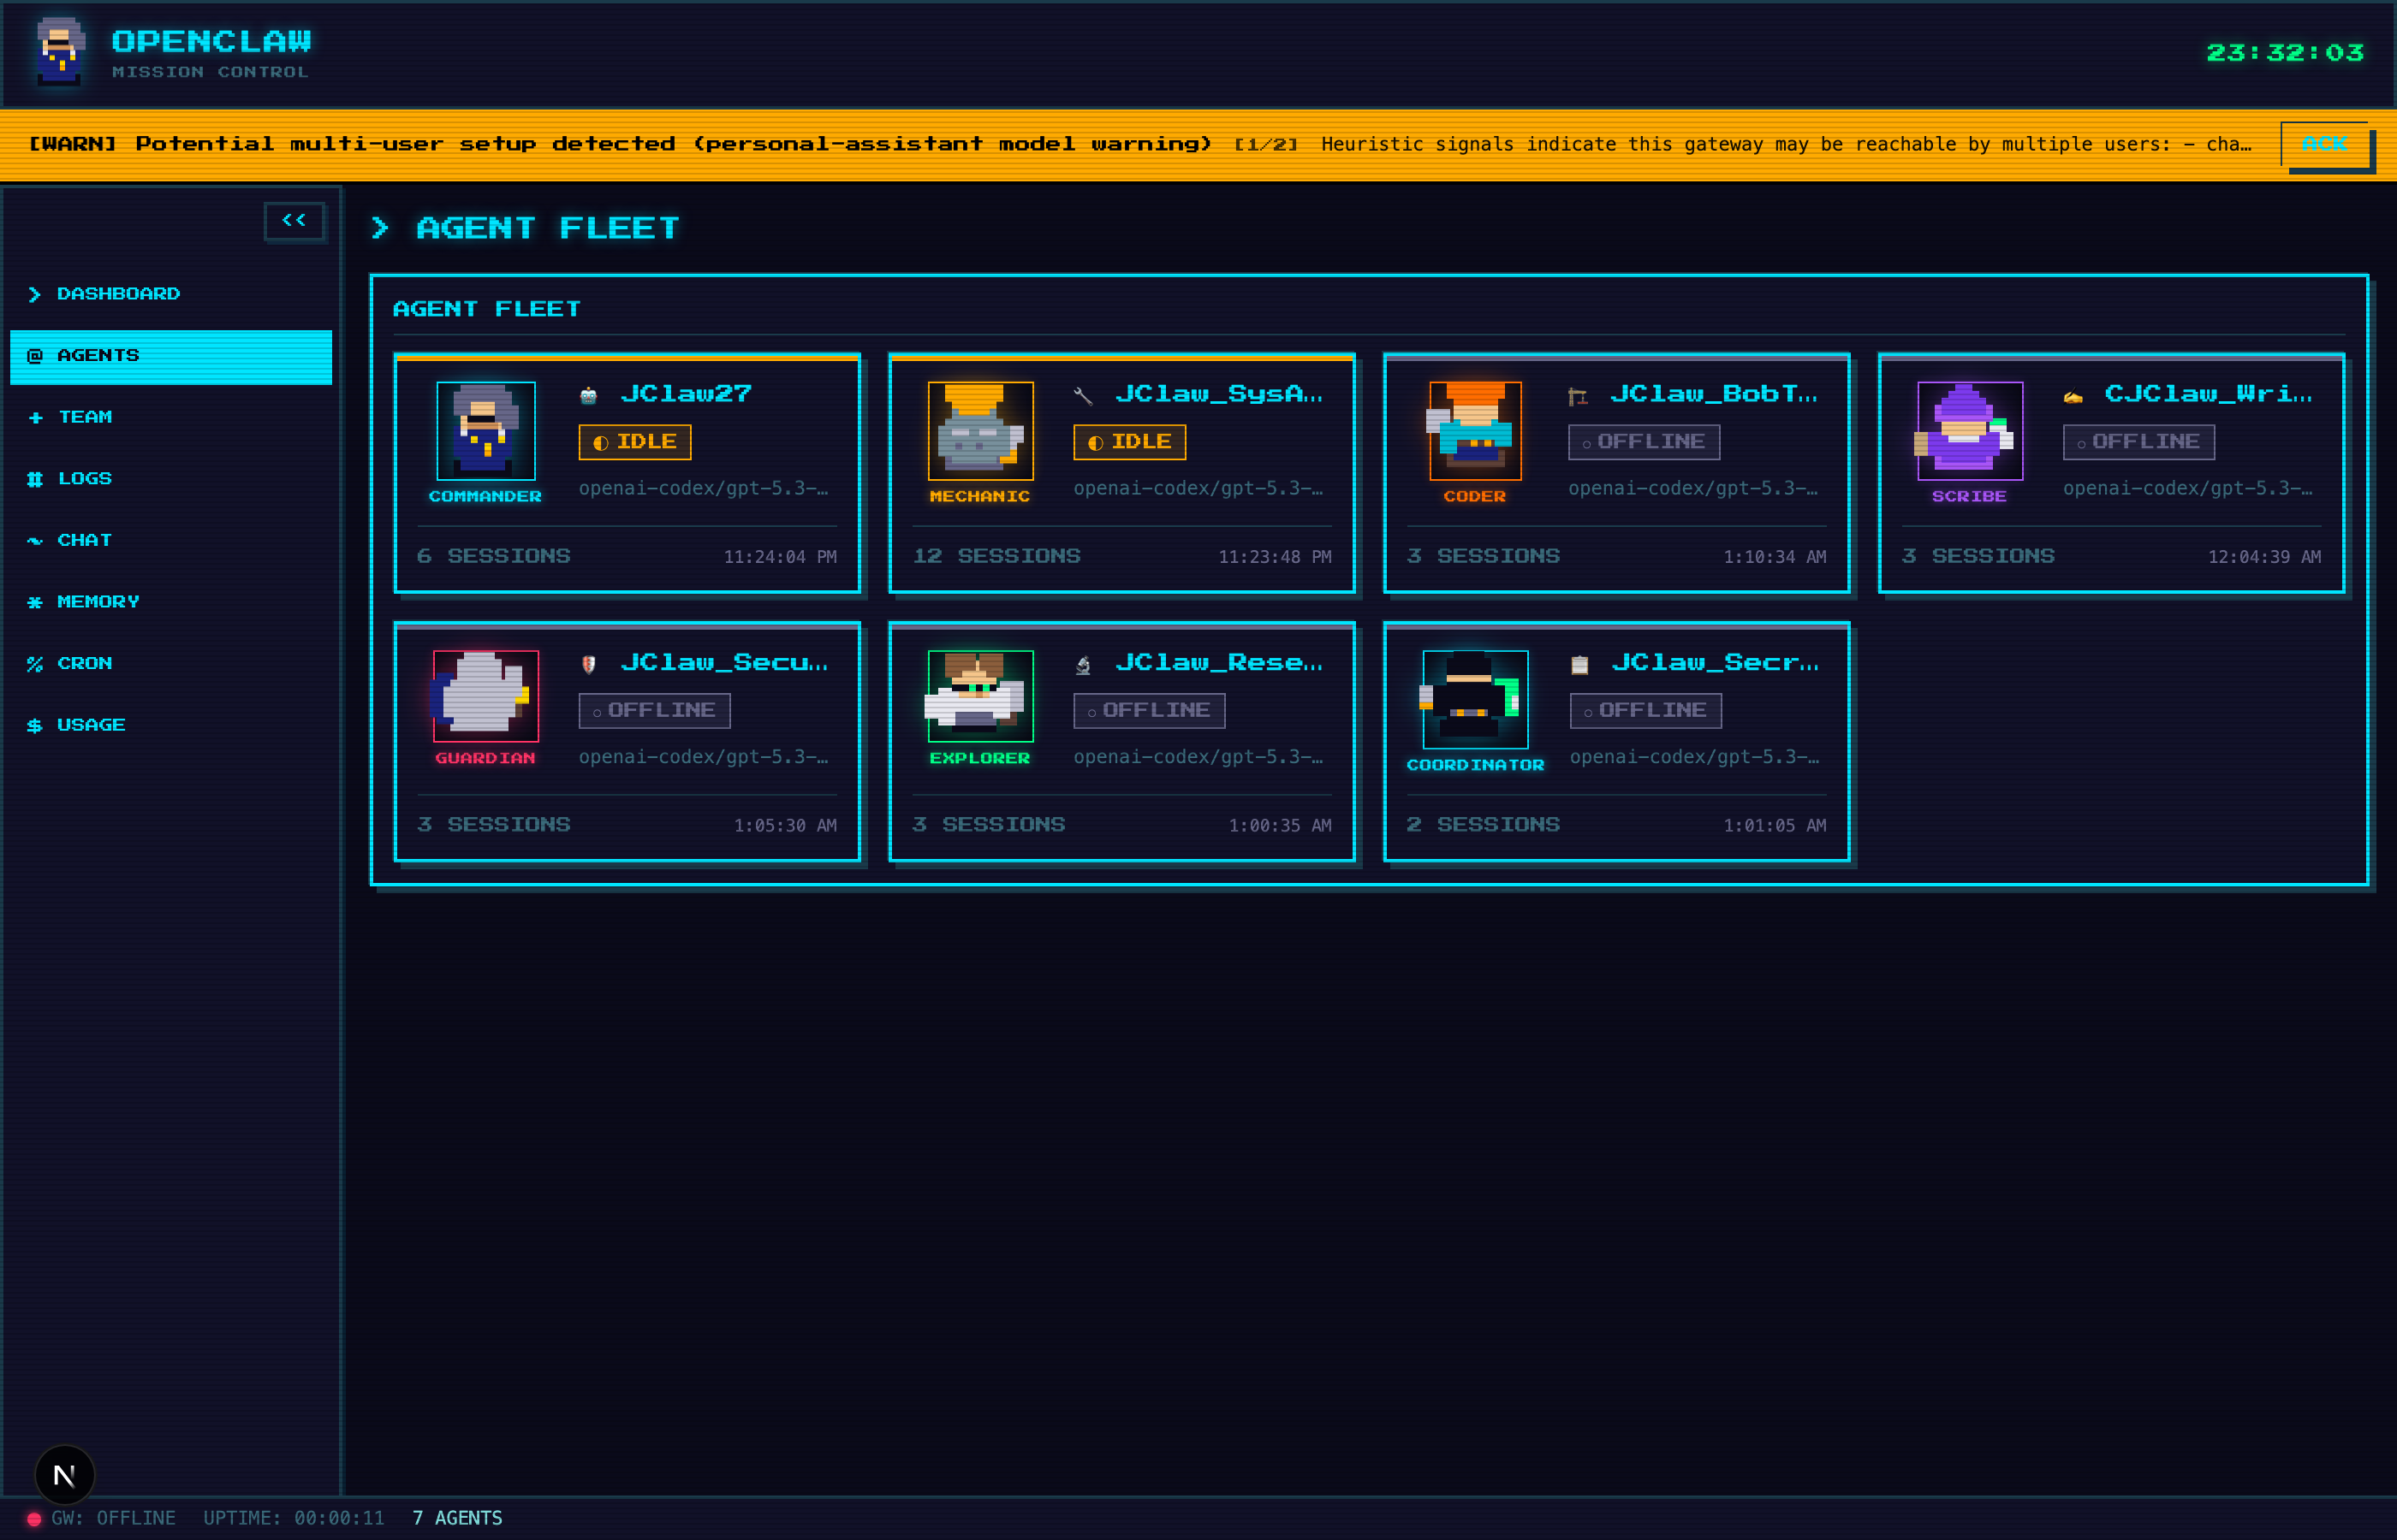The width and height of the screenshot is (2397, 1540).
Task: Click the Mechanic agent avatar
Action: [x=979, y=431]
